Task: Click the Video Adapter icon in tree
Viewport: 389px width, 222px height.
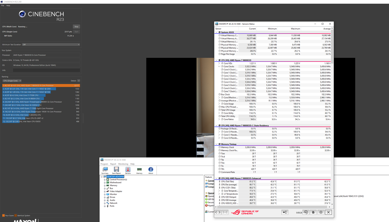Action: pos(108,191)
